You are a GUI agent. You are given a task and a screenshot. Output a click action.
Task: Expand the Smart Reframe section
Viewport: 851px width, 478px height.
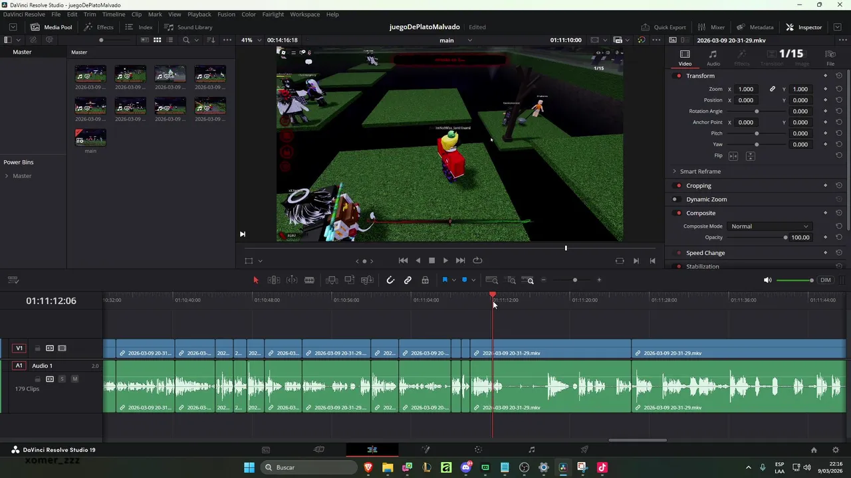pos(674,171)
